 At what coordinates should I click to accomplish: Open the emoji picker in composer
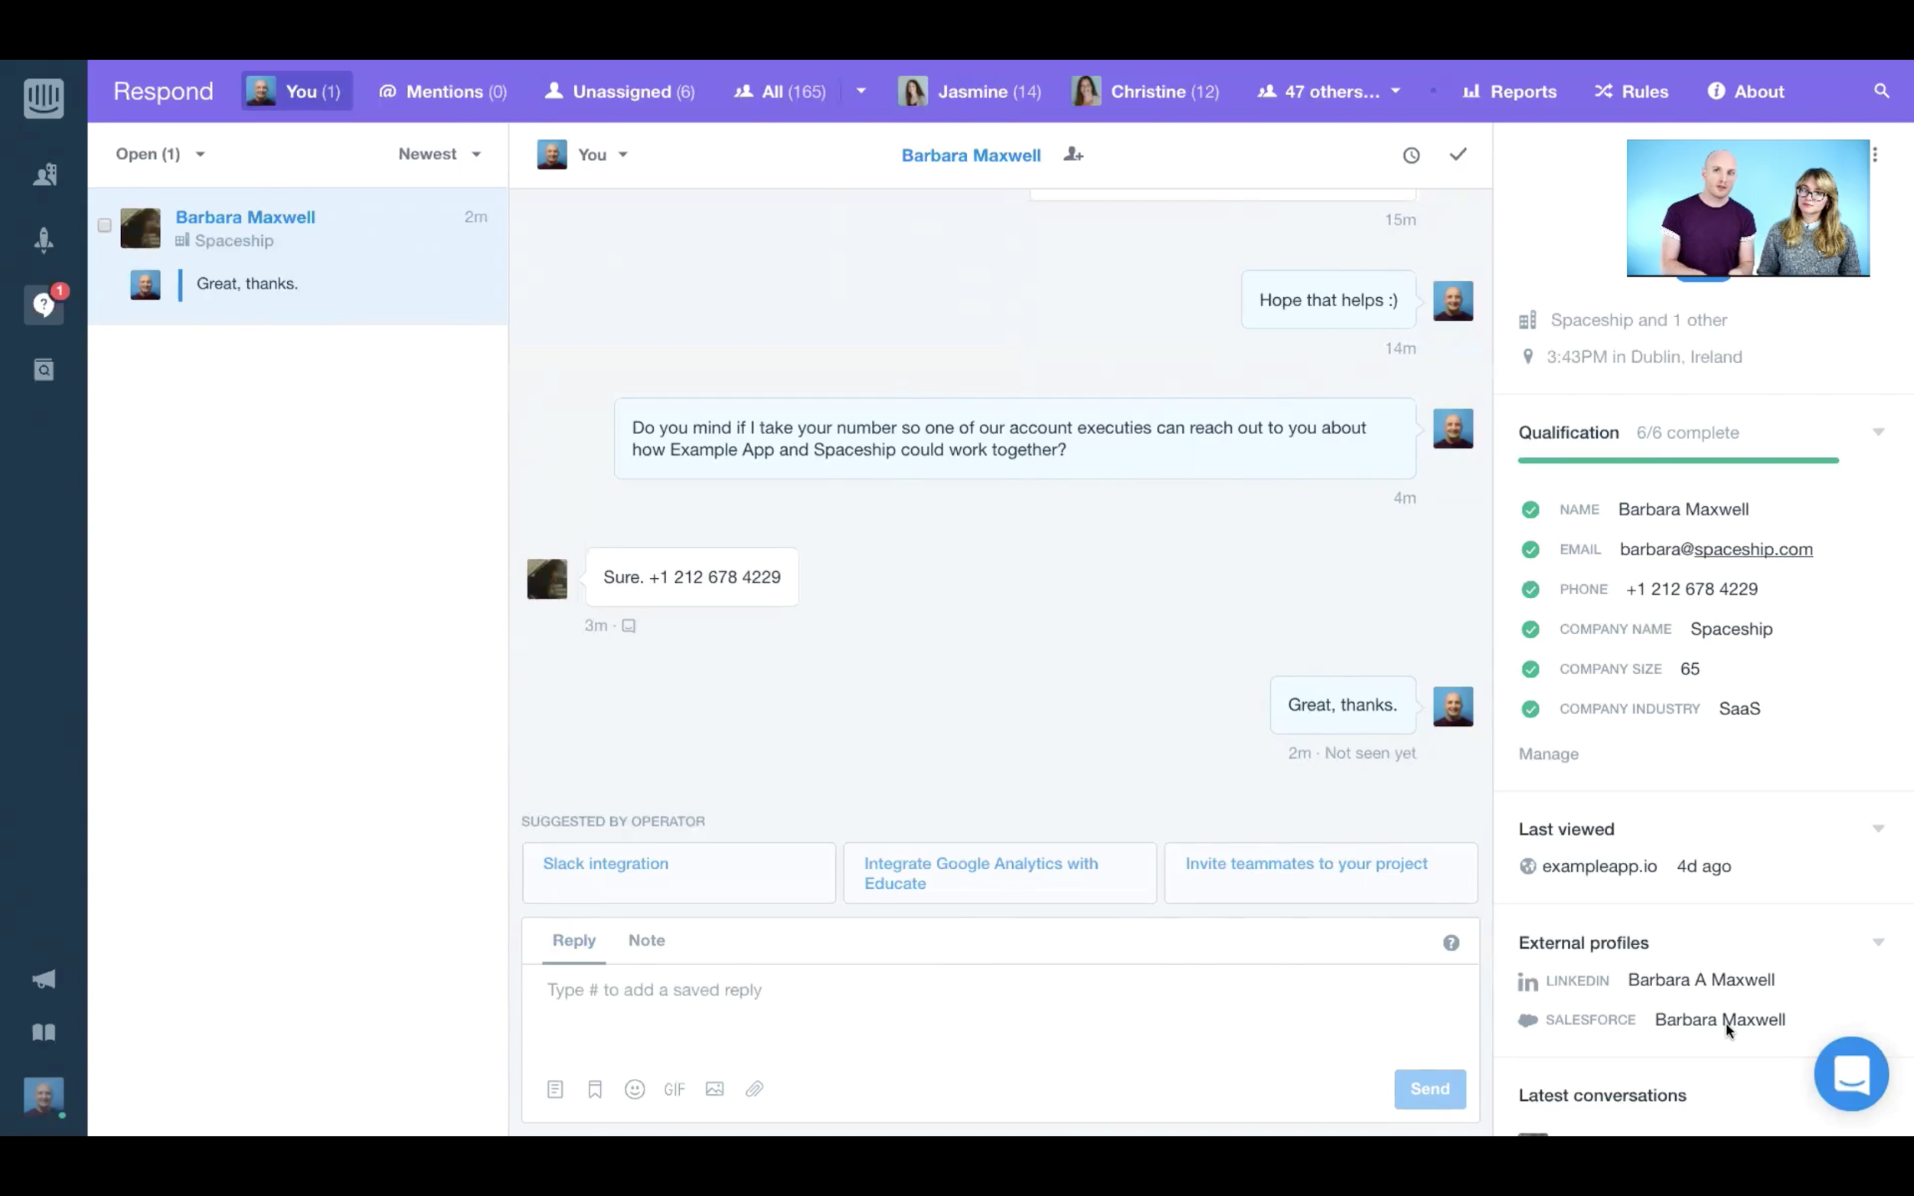635,1090
